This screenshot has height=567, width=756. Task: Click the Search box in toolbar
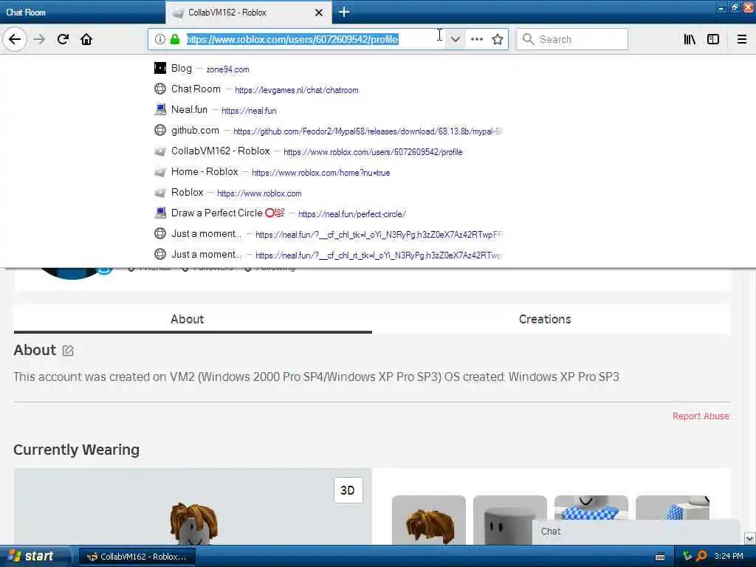pyautogui.click(x=572, y=39)
